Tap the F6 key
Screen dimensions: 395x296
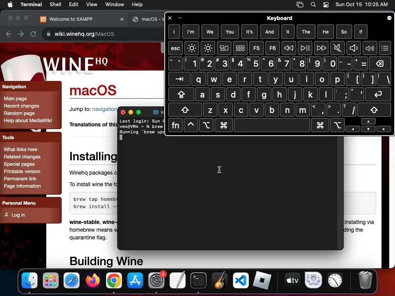pos(272,48)
